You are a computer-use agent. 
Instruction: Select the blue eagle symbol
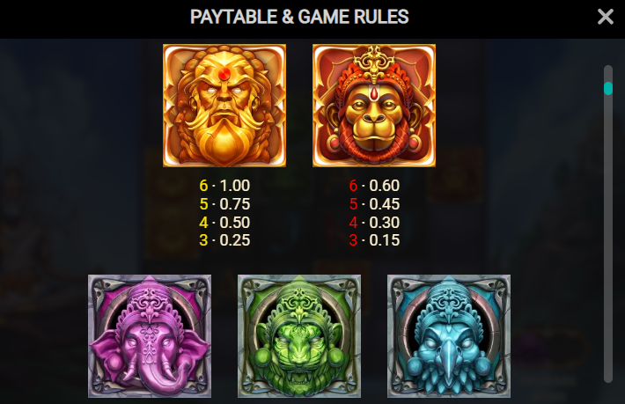[449, 336]
